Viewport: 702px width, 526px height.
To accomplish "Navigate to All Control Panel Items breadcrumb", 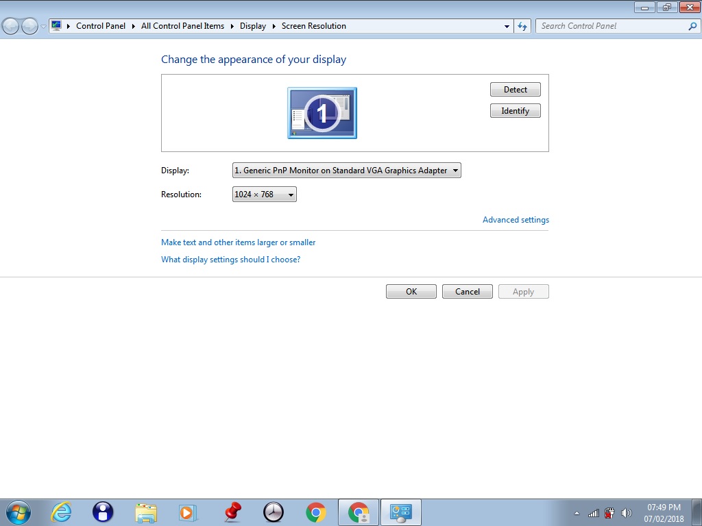I will (x=182, y=26).
